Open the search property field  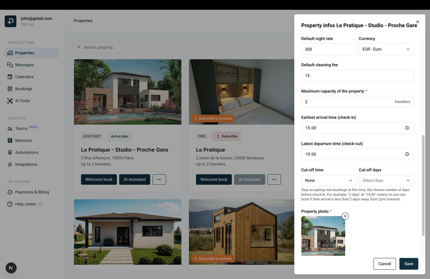click(x=103, y=47)
